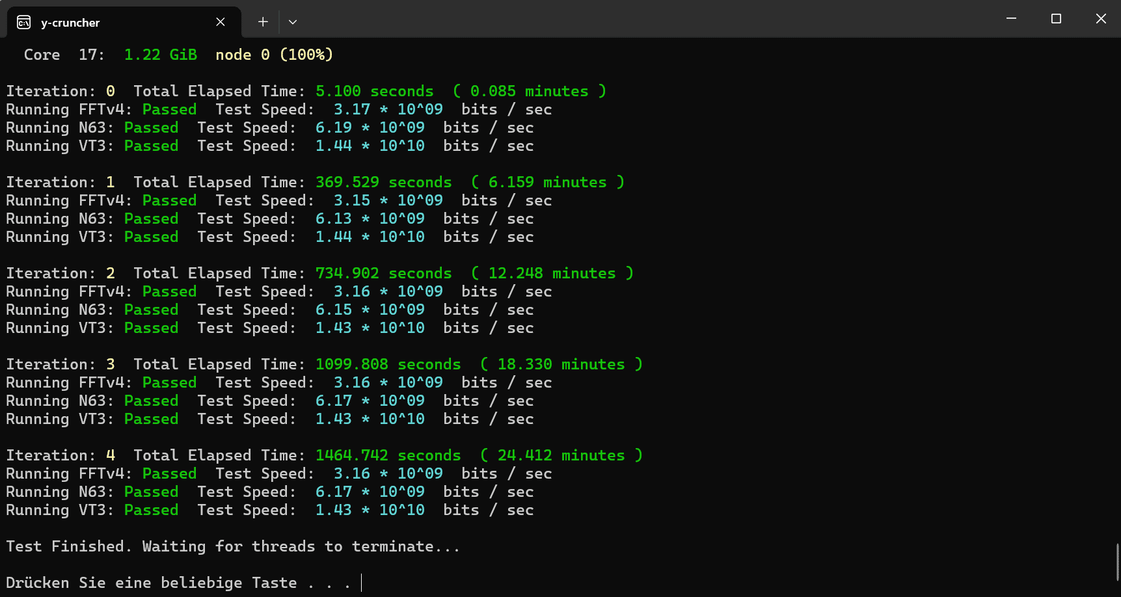Click the blinking cursor after the prompt
1121x597 pixels.
362,583
